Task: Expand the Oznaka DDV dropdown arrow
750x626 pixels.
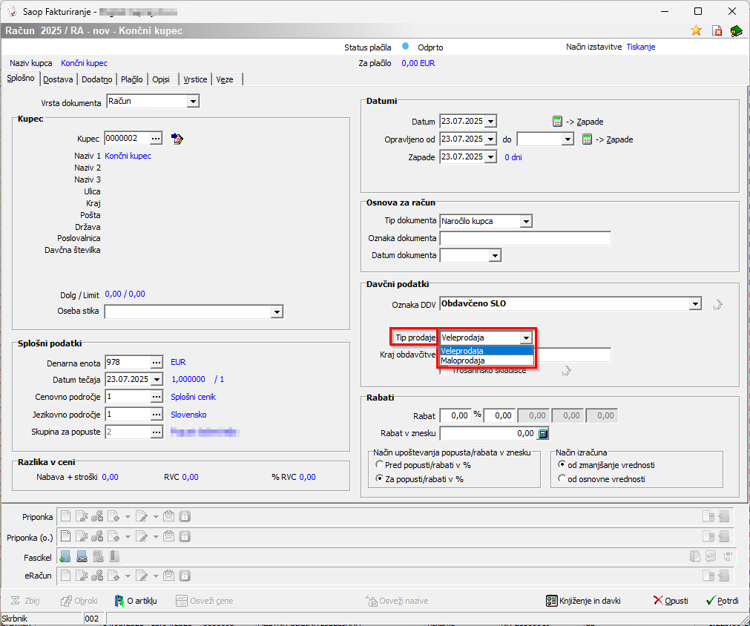Action: coord(695,303)
